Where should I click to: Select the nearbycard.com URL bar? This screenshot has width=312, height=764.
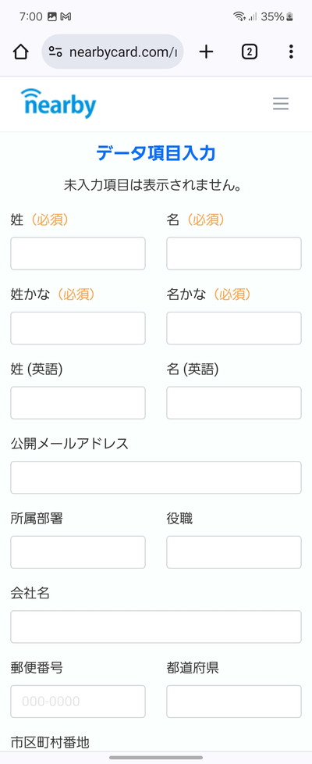112,52
